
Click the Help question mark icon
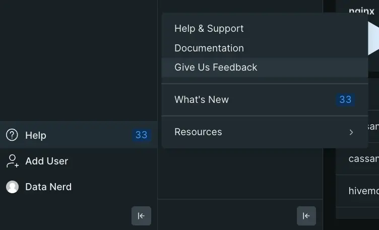(12, 135)
